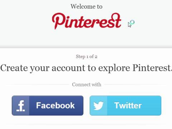This screenshot has width=172, height=129.
Task: Select the 'Step 1 of 2' indicator
Action: (x=87, y=57)
